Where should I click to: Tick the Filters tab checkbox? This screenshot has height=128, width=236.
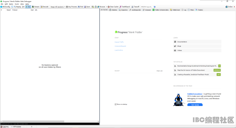pos(189,10)
